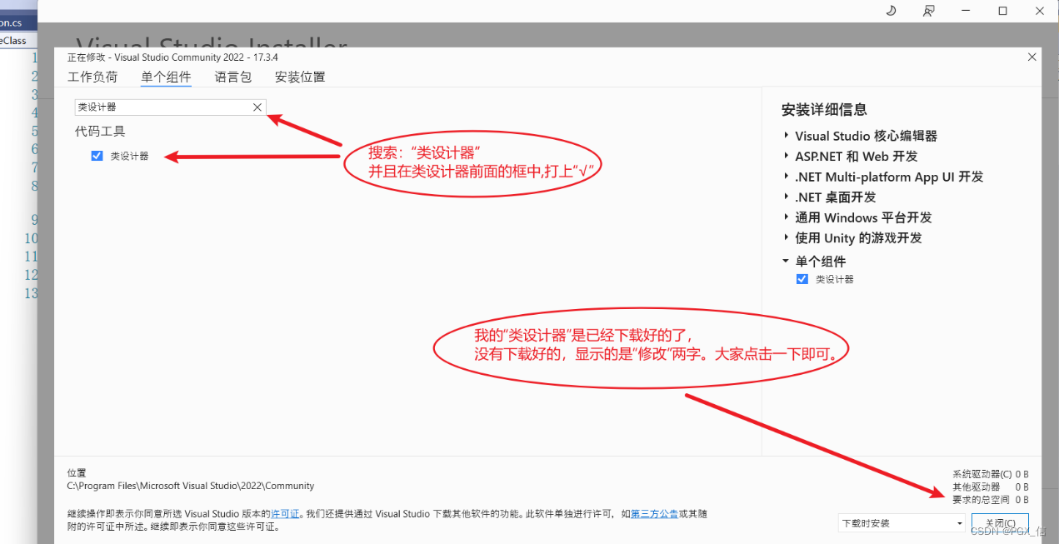
Task: Click the 位置 label
Action: point(77,473)
